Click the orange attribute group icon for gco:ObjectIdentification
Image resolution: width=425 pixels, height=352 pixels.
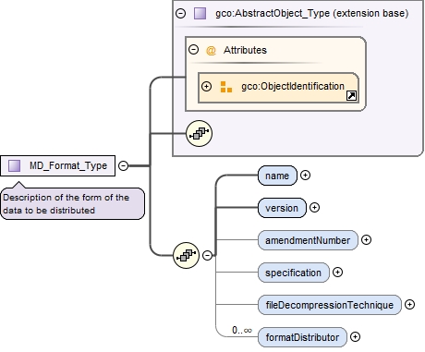(226, 87)
